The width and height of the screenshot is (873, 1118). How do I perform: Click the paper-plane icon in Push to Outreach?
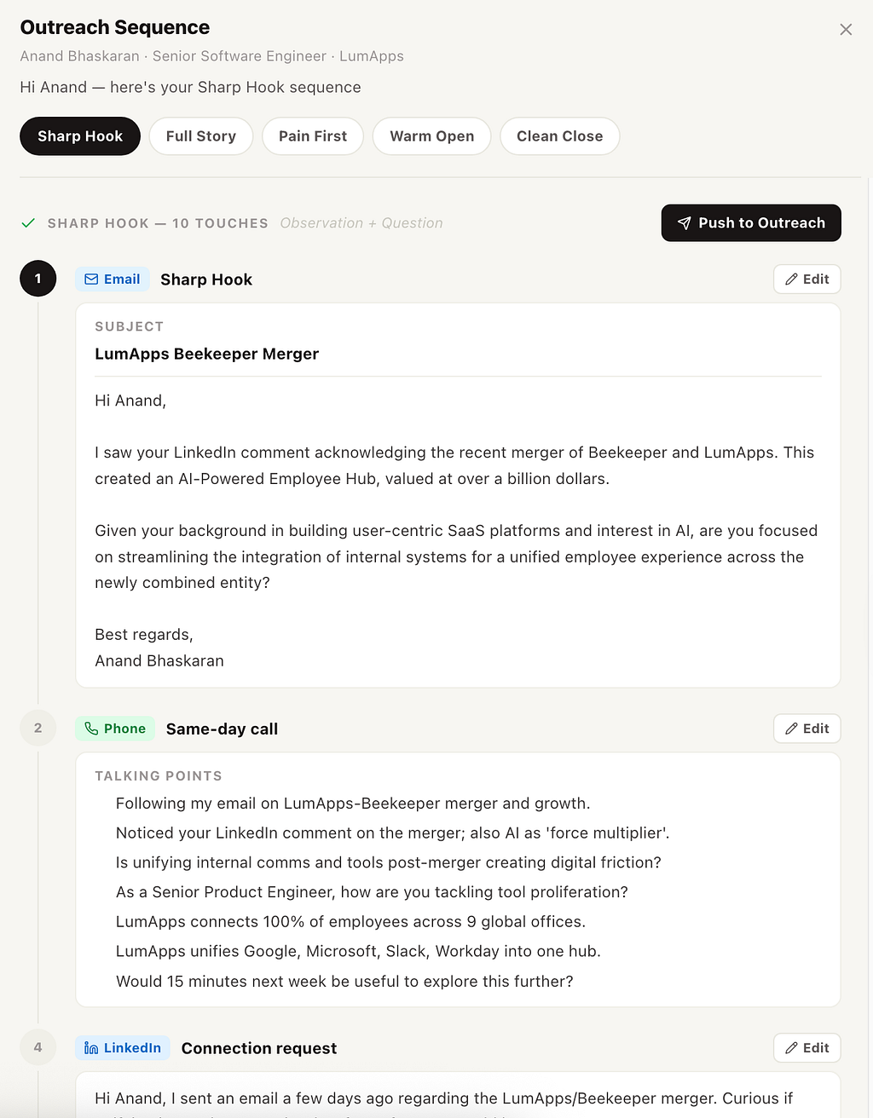684,223
